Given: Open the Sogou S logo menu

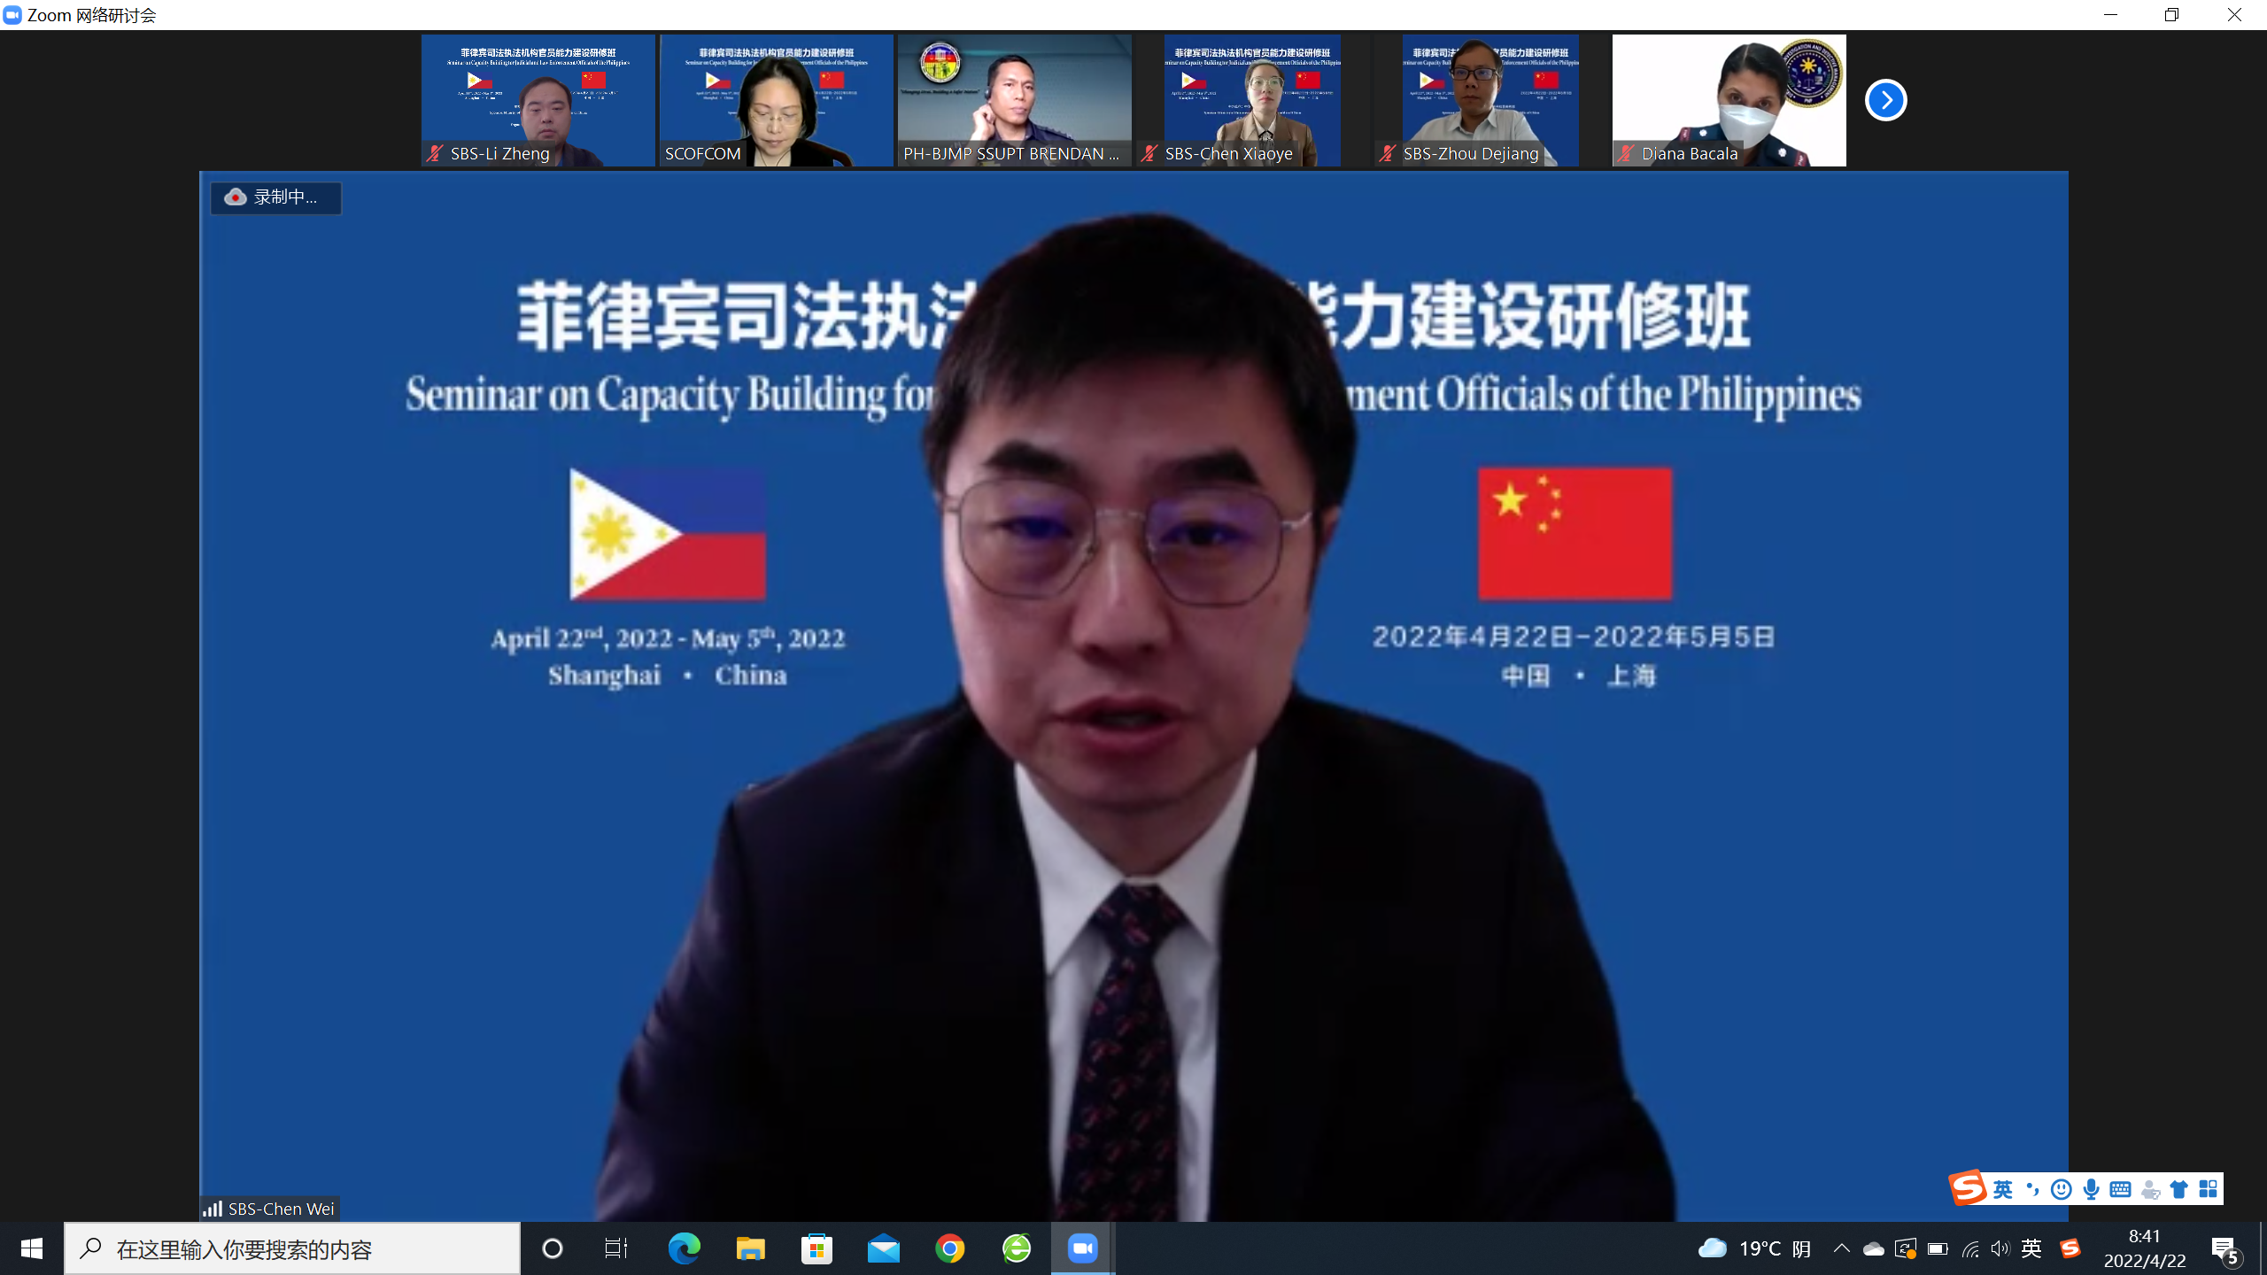Looking at the screenshot, I should 1968,1189.
